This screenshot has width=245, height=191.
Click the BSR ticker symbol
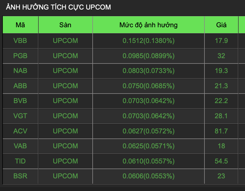coord(20,176)
